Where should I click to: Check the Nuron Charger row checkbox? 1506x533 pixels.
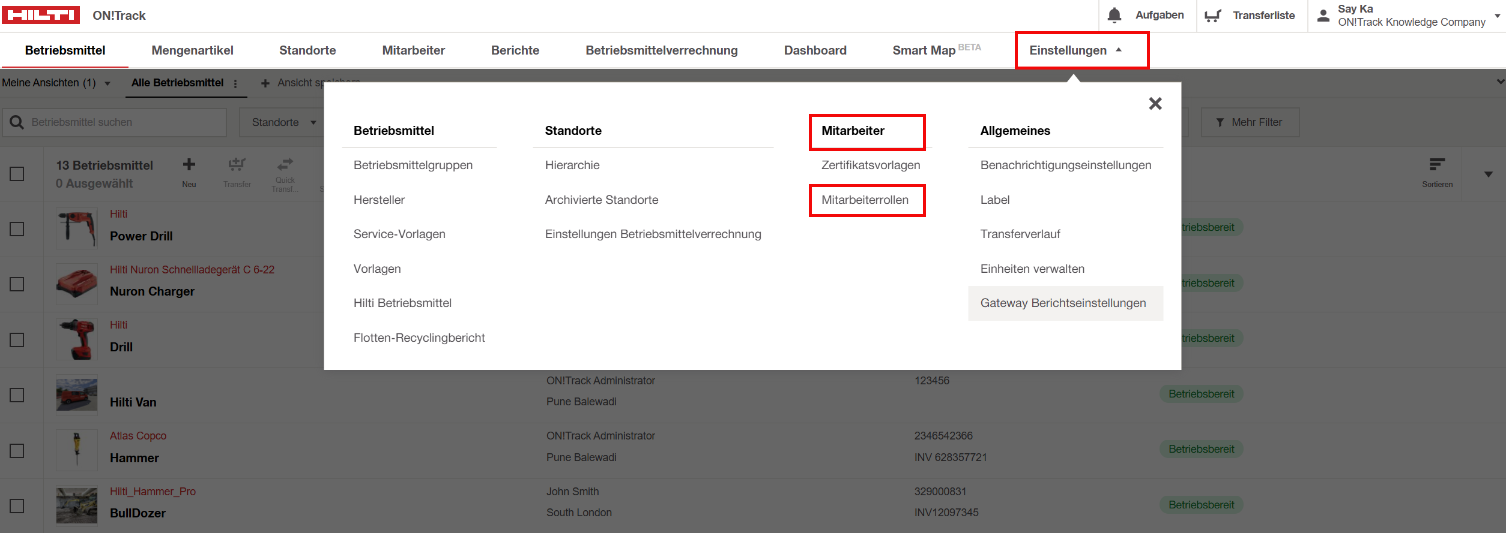pos(17,284)
